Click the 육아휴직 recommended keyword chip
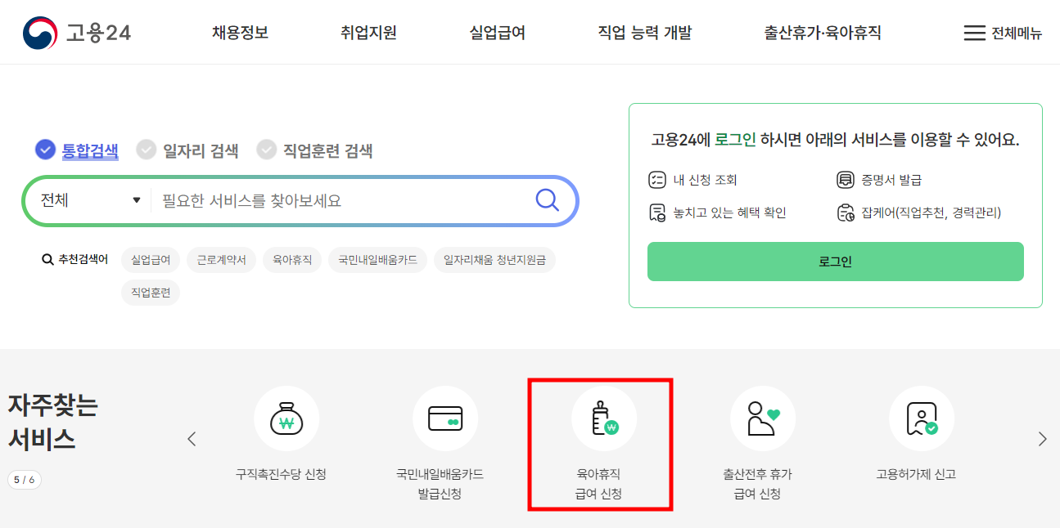The height and width of the screenshot is (528, 1060). click(292, 260)
